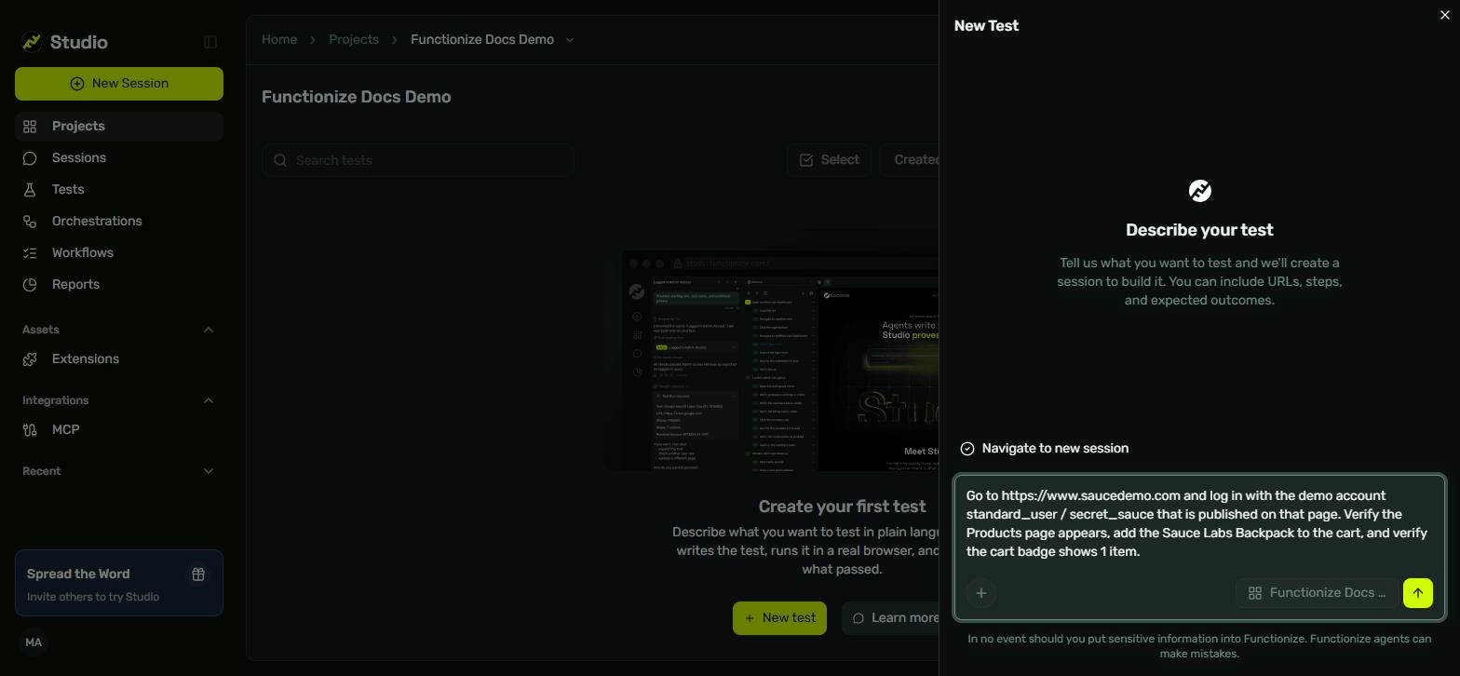The image size is (1460, 676).
Task: Open Projects in the sidebar
Action: (x=119, y=126)
